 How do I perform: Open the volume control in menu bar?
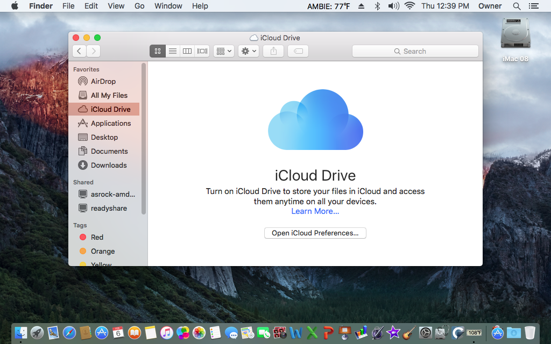coord(393,6)
